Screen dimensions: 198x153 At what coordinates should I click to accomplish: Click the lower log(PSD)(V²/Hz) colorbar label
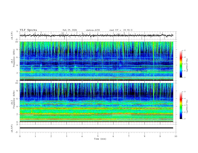click(x=187, y=106)
